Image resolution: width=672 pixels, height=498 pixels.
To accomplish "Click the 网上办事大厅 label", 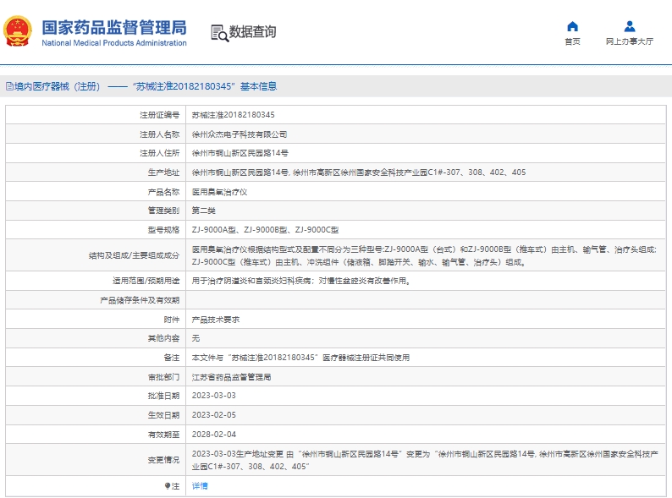I will (x=630, y=41).
